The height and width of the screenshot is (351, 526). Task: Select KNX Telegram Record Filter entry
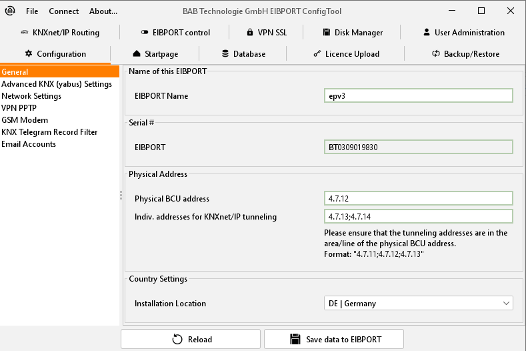tap(49, 132)
